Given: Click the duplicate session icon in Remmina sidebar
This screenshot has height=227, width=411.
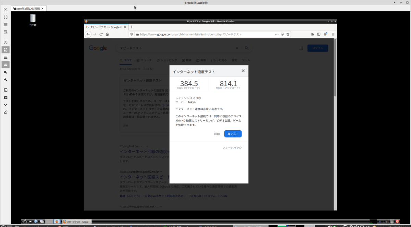Looking at the screenshot, I should tap(5, 90).
